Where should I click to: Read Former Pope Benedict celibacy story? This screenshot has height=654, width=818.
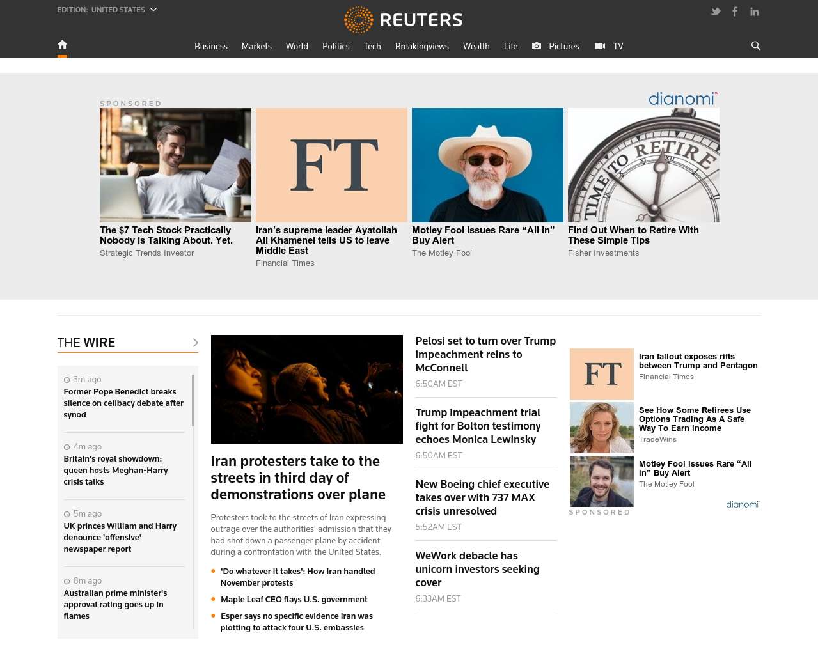click(123, 403)
